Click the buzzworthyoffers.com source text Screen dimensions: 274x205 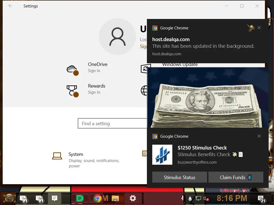197,162
